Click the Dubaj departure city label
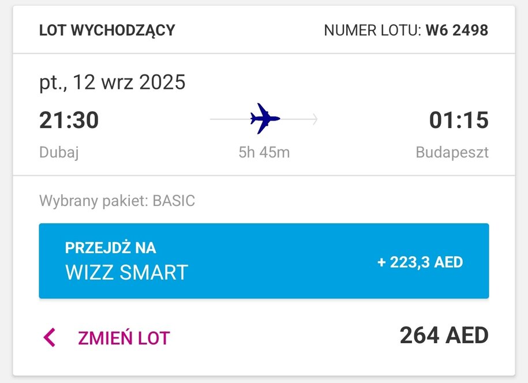 click(59, 152)
